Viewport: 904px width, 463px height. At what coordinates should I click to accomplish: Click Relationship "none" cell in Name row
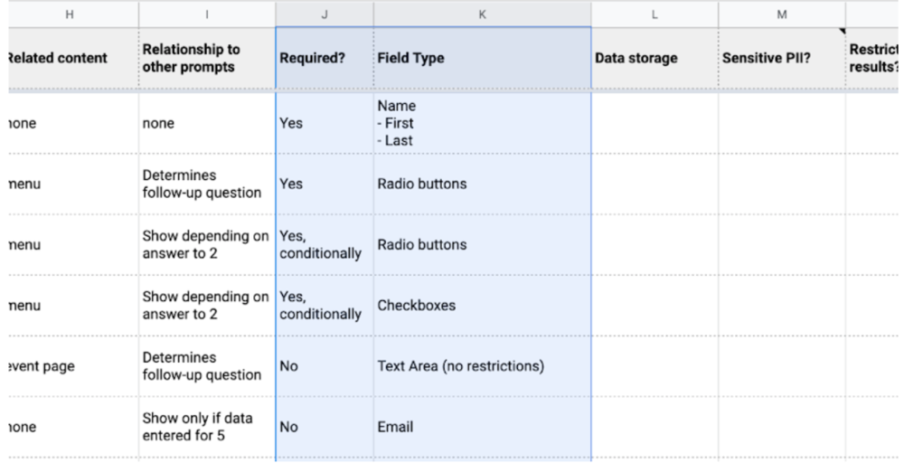coord(208,123)
